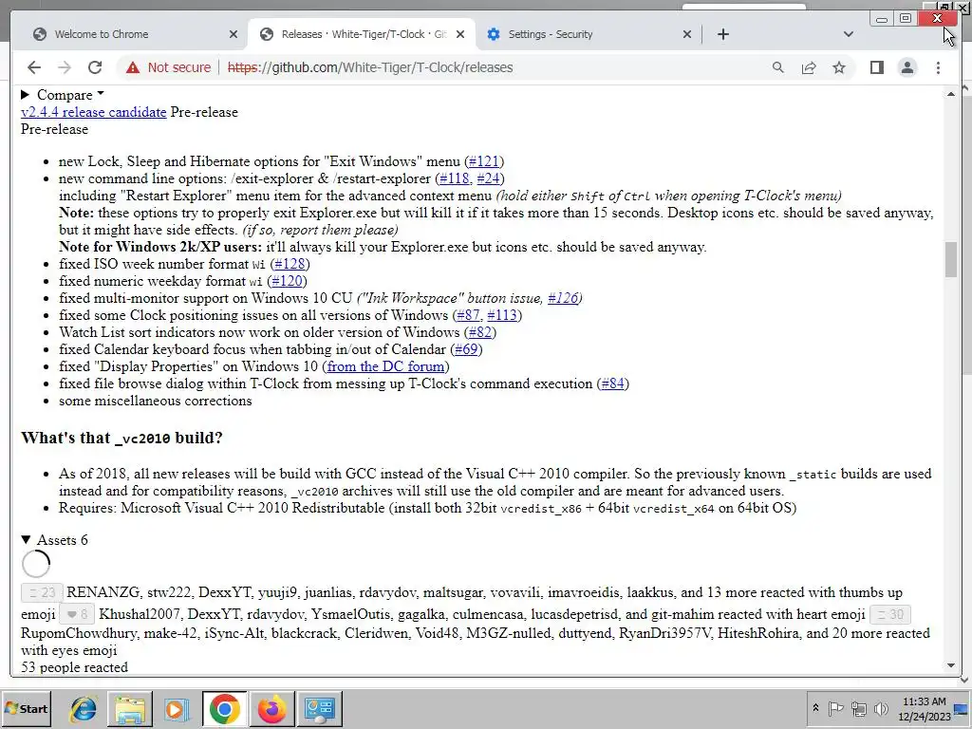This screenshot has height=729, width=972.
Task: Click the Not secure warning icon
Action: [x=133, y=67]
